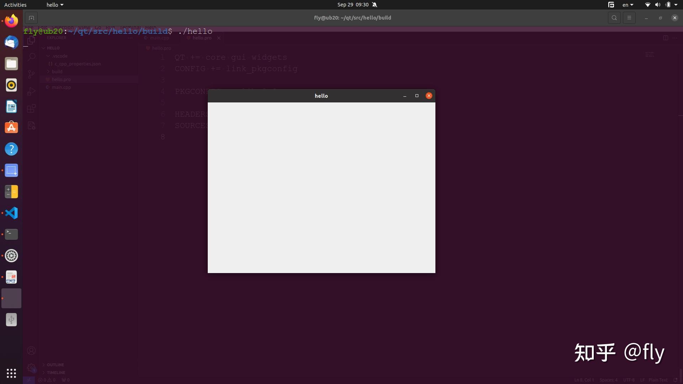The image size is (683, 384).
Task: Maximize the hello window
Action: point(417,96)
